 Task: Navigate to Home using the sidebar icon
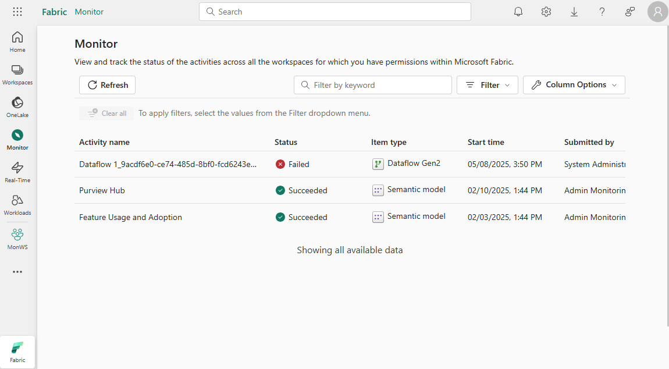point(17,41)
